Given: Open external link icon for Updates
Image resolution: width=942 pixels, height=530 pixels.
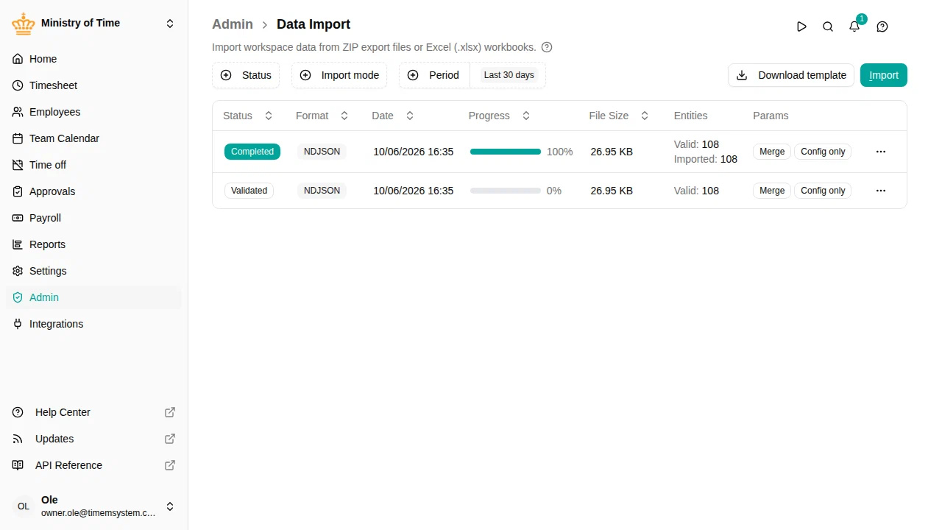Looking at the screenshot, I should pyautogui.click(x=170, y=439).
